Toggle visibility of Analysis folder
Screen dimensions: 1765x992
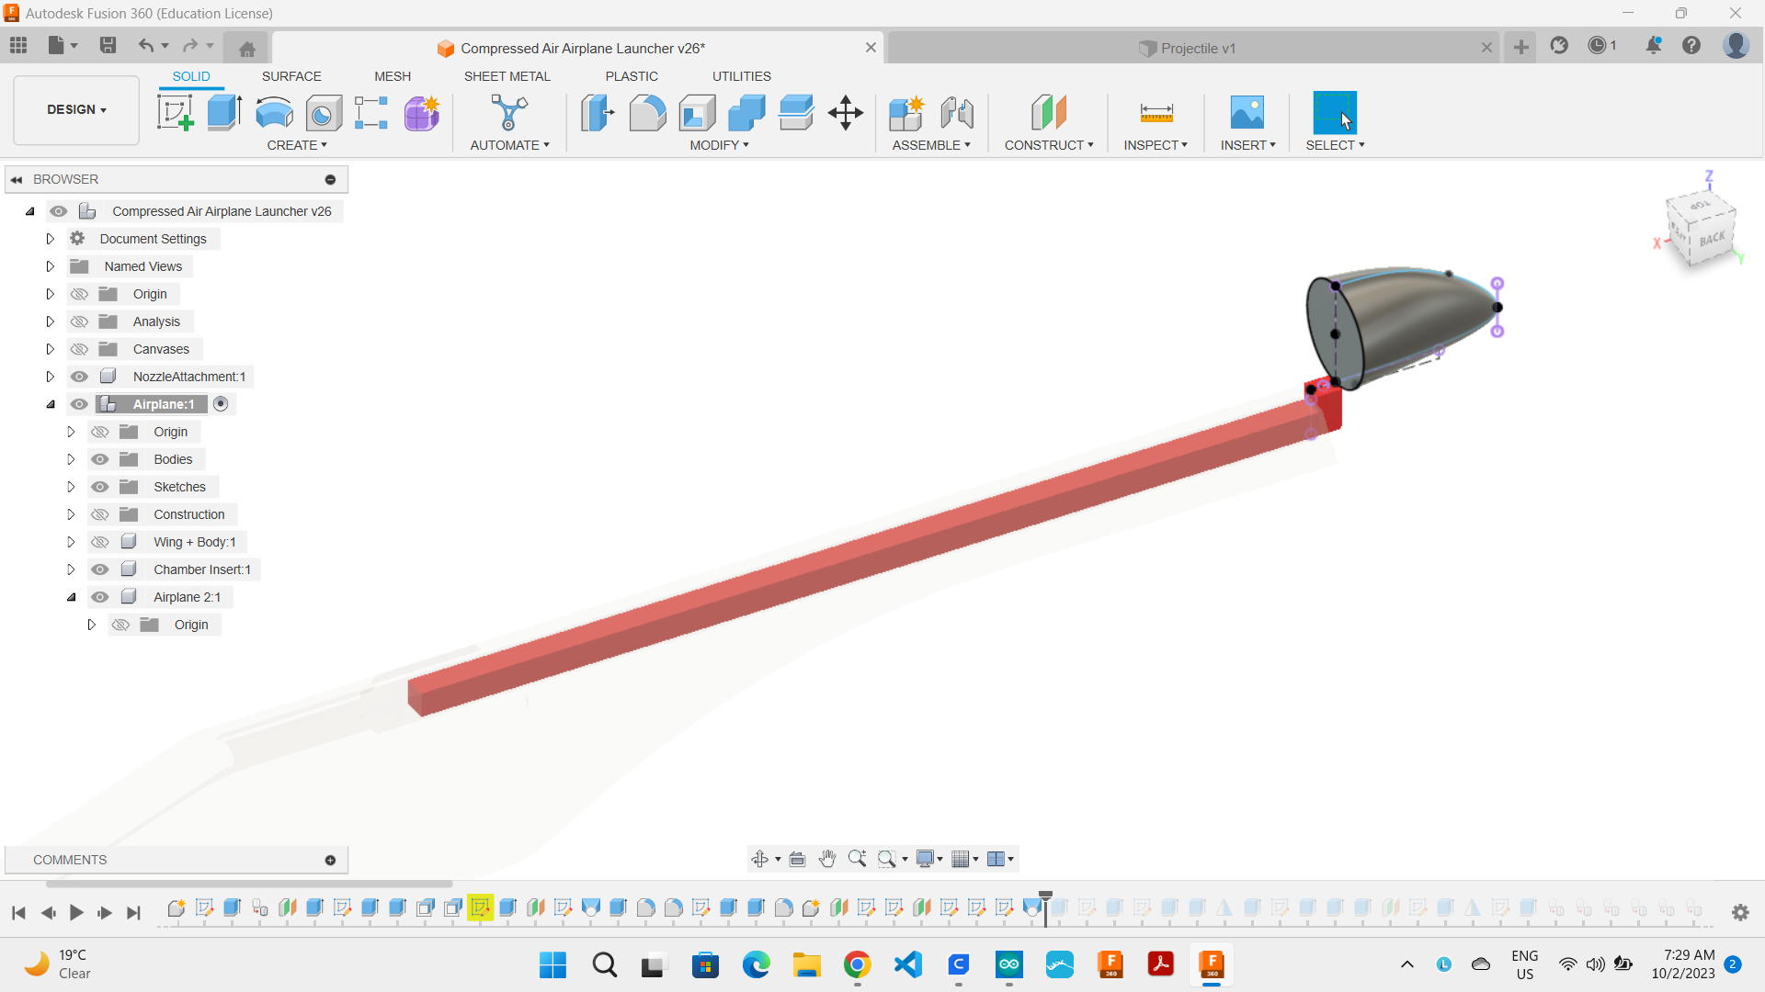[x=80, y=321]
